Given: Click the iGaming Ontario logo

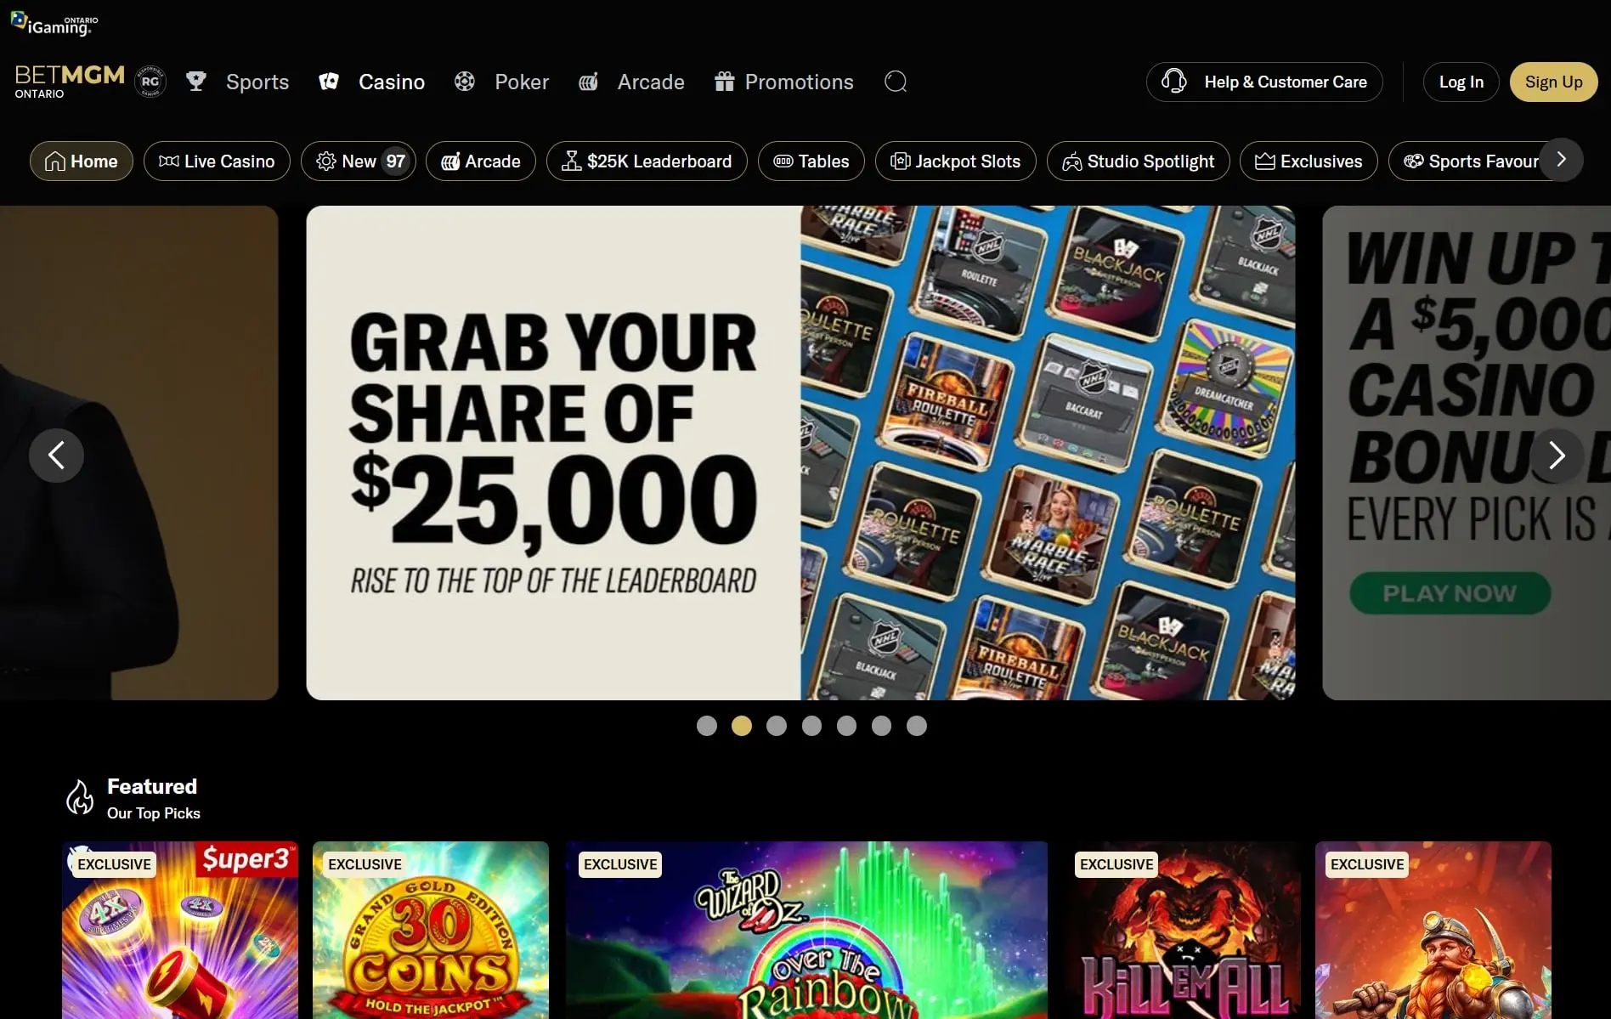Looking at the screenshot, I should pos(54,24).
